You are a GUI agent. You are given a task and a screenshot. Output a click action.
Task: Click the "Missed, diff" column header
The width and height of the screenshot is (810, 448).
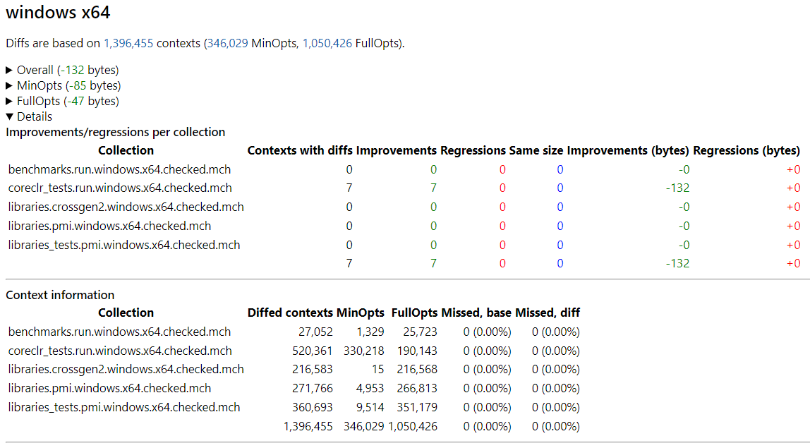coord(548,313)
